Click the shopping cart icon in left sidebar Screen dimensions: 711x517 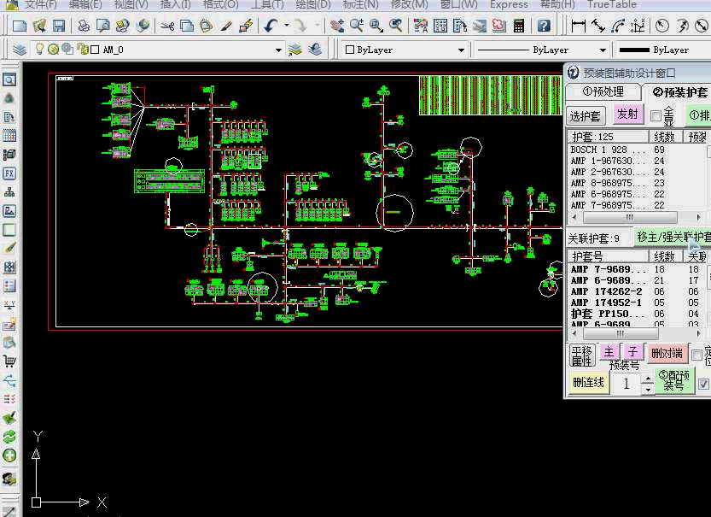tap(9, 362)
